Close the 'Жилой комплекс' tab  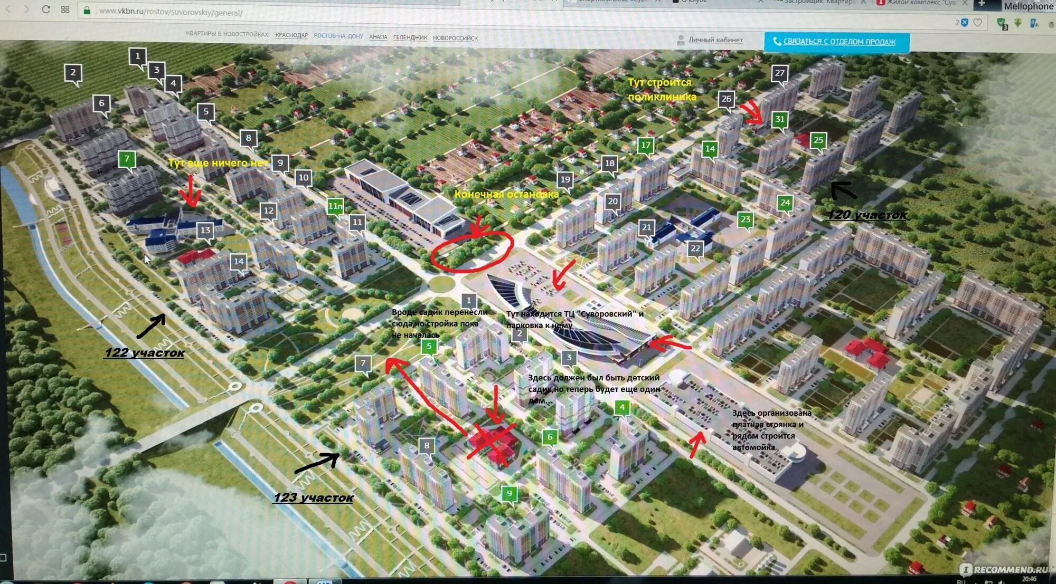(x=964, y=3)
